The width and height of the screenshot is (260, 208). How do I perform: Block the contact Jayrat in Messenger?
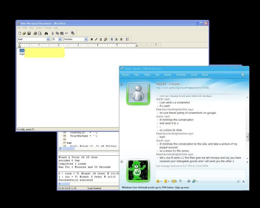tap(205, 75)
